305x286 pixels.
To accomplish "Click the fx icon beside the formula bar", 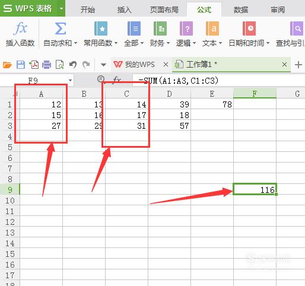I will coord(117,80).
